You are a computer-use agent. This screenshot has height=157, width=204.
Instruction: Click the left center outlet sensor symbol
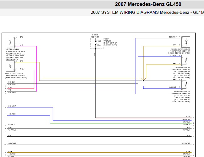[11, 66]
